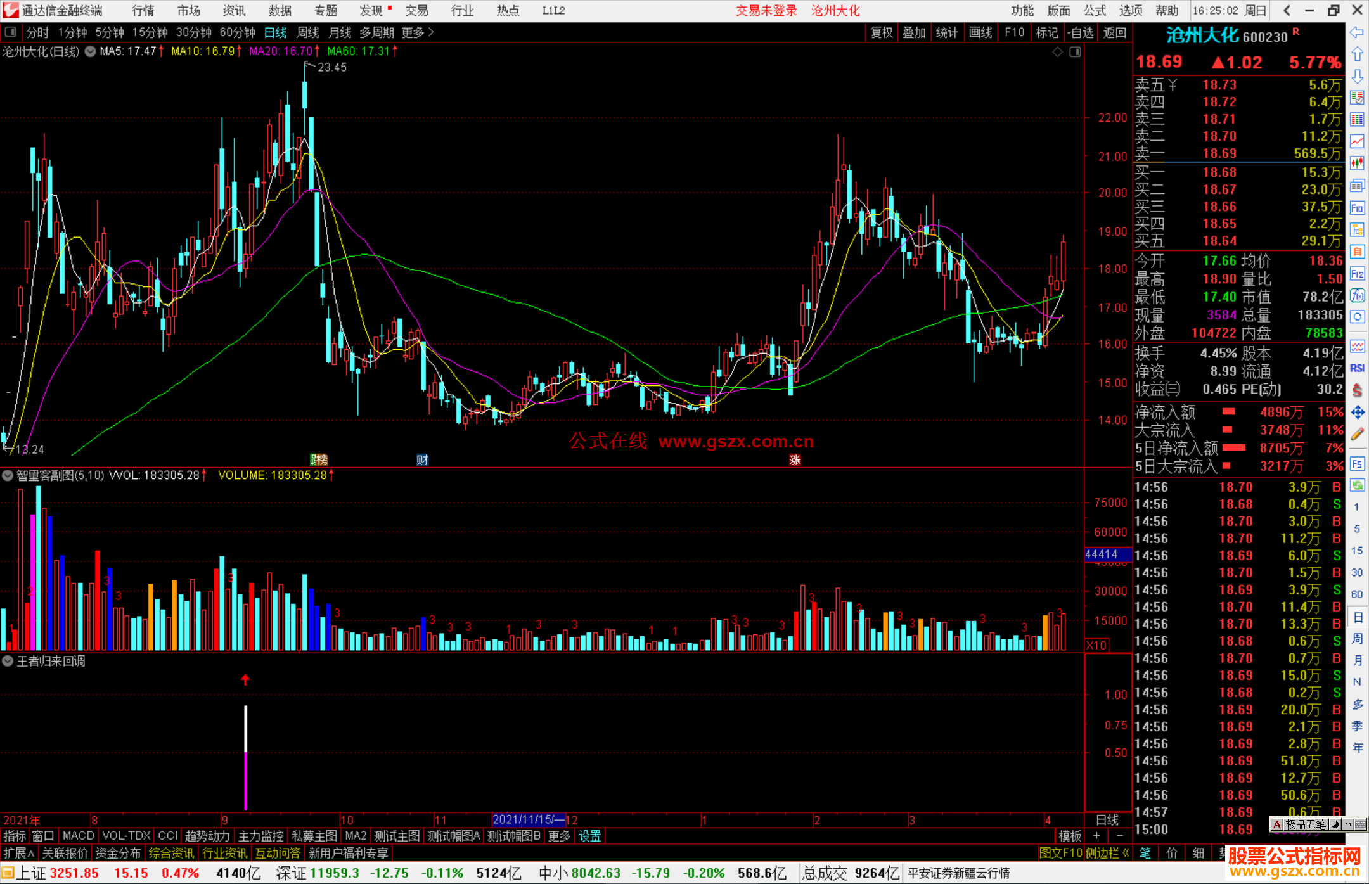Screen dimensions: 1369x884
Task: Click the panel toggle icon left of 分时
Action: click(x=10, y=32)
